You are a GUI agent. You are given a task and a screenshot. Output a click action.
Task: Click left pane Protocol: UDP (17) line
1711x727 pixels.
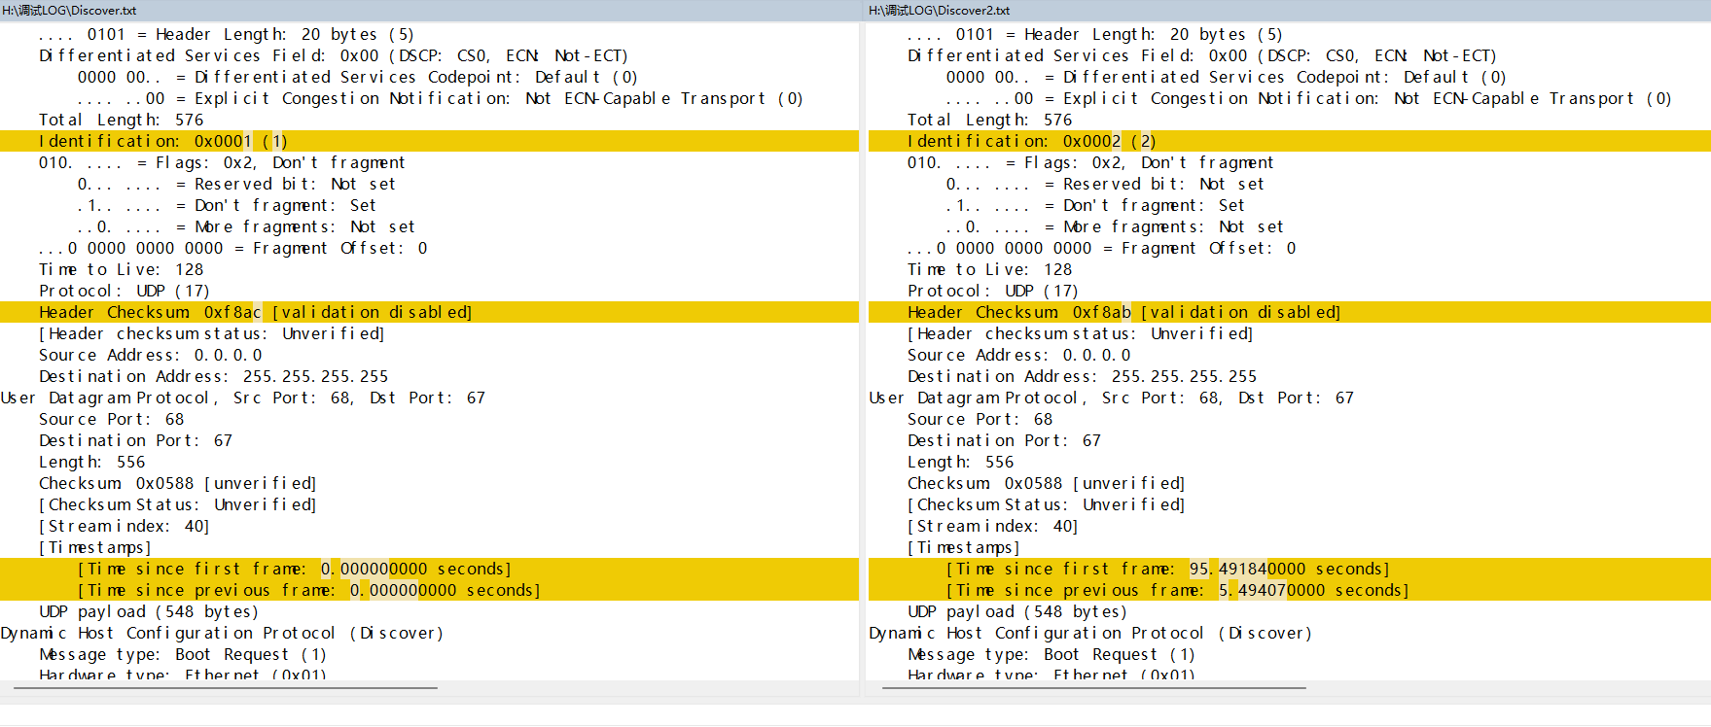tap(125, 291)
